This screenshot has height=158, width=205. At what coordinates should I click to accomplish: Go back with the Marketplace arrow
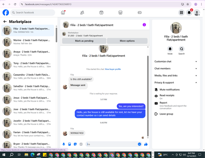tap(5, 22)
